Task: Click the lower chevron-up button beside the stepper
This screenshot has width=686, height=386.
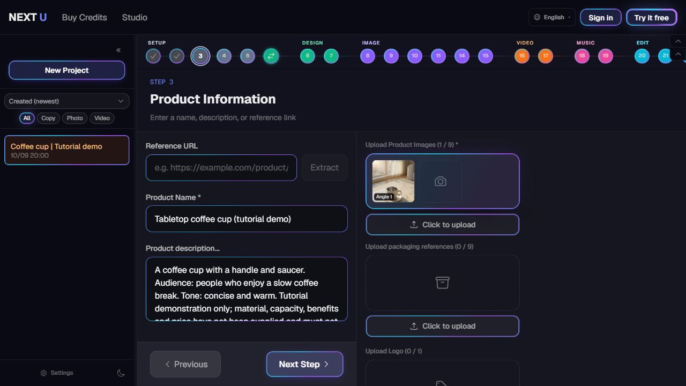Action: click(678, 54)
